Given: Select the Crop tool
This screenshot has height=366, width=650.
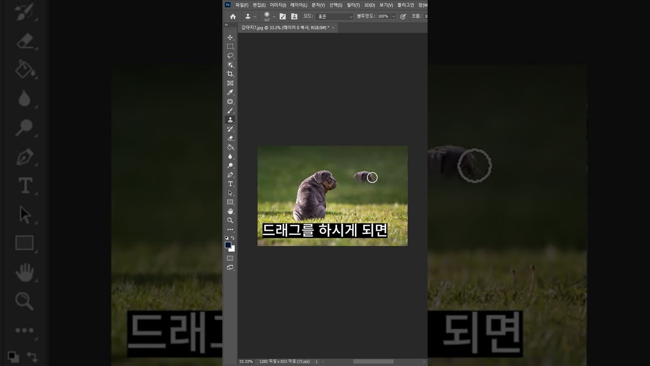Looking at the screenshot, I should [230, 74].
